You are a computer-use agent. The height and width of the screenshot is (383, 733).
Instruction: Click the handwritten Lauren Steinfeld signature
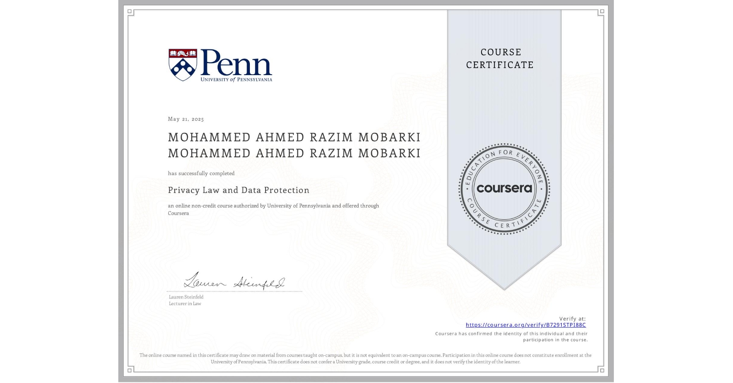235,280
